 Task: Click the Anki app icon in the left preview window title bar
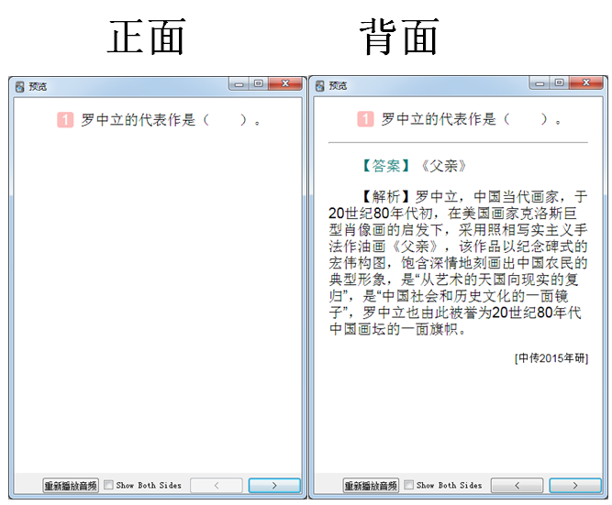20,86
